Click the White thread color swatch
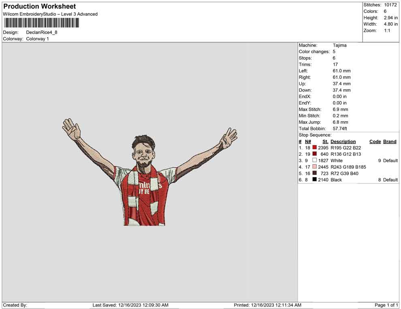Image resolution: width=401 pixels, height=309 pixels. coord(314,160)
